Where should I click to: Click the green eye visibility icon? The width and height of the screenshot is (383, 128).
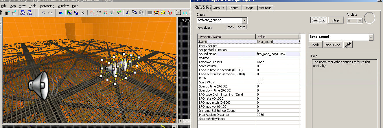pos(119,12)
